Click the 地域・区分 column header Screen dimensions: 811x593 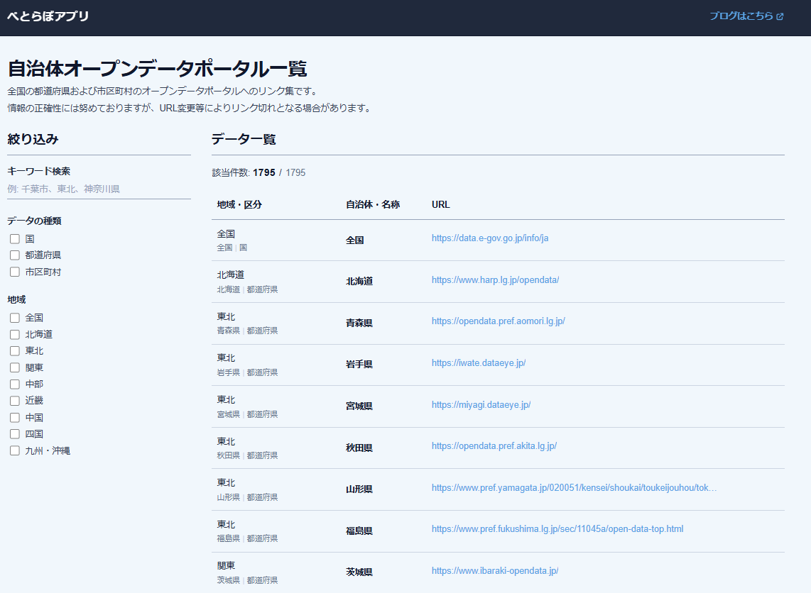click(239, 204)
